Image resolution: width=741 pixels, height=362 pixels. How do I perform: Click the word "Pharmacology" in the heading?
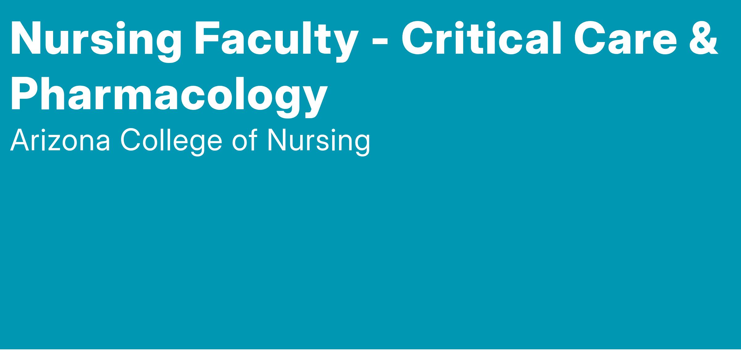pyautogui.click(x=169, y=94)
